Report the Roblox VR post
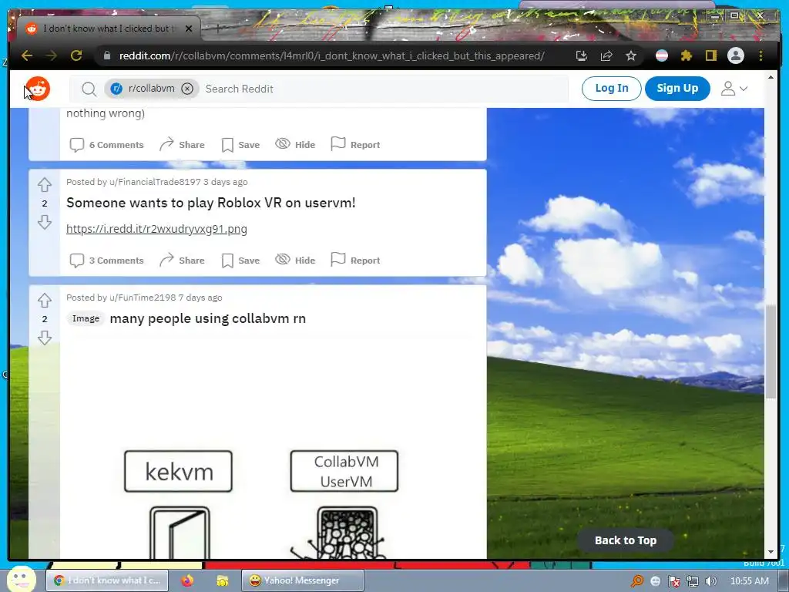 pyautogui.click(x=355, y=261)
